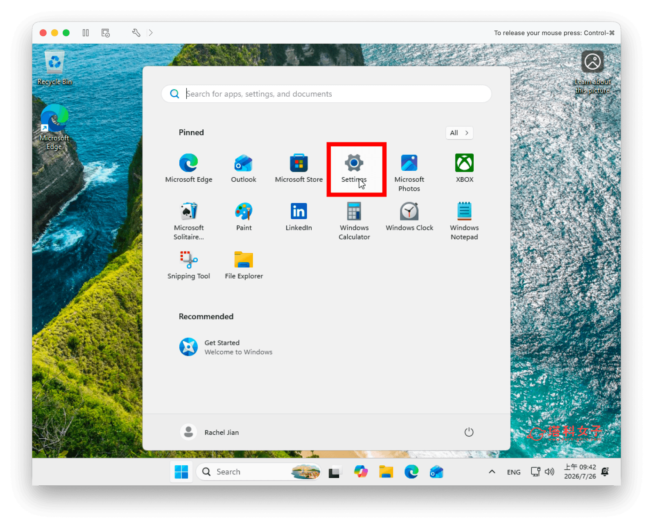
Task: Launch Outlook from the Start menu
Action: 244,168
